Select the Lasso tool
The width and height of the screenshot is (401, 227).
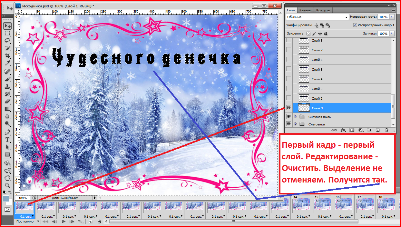click(7, 41)
